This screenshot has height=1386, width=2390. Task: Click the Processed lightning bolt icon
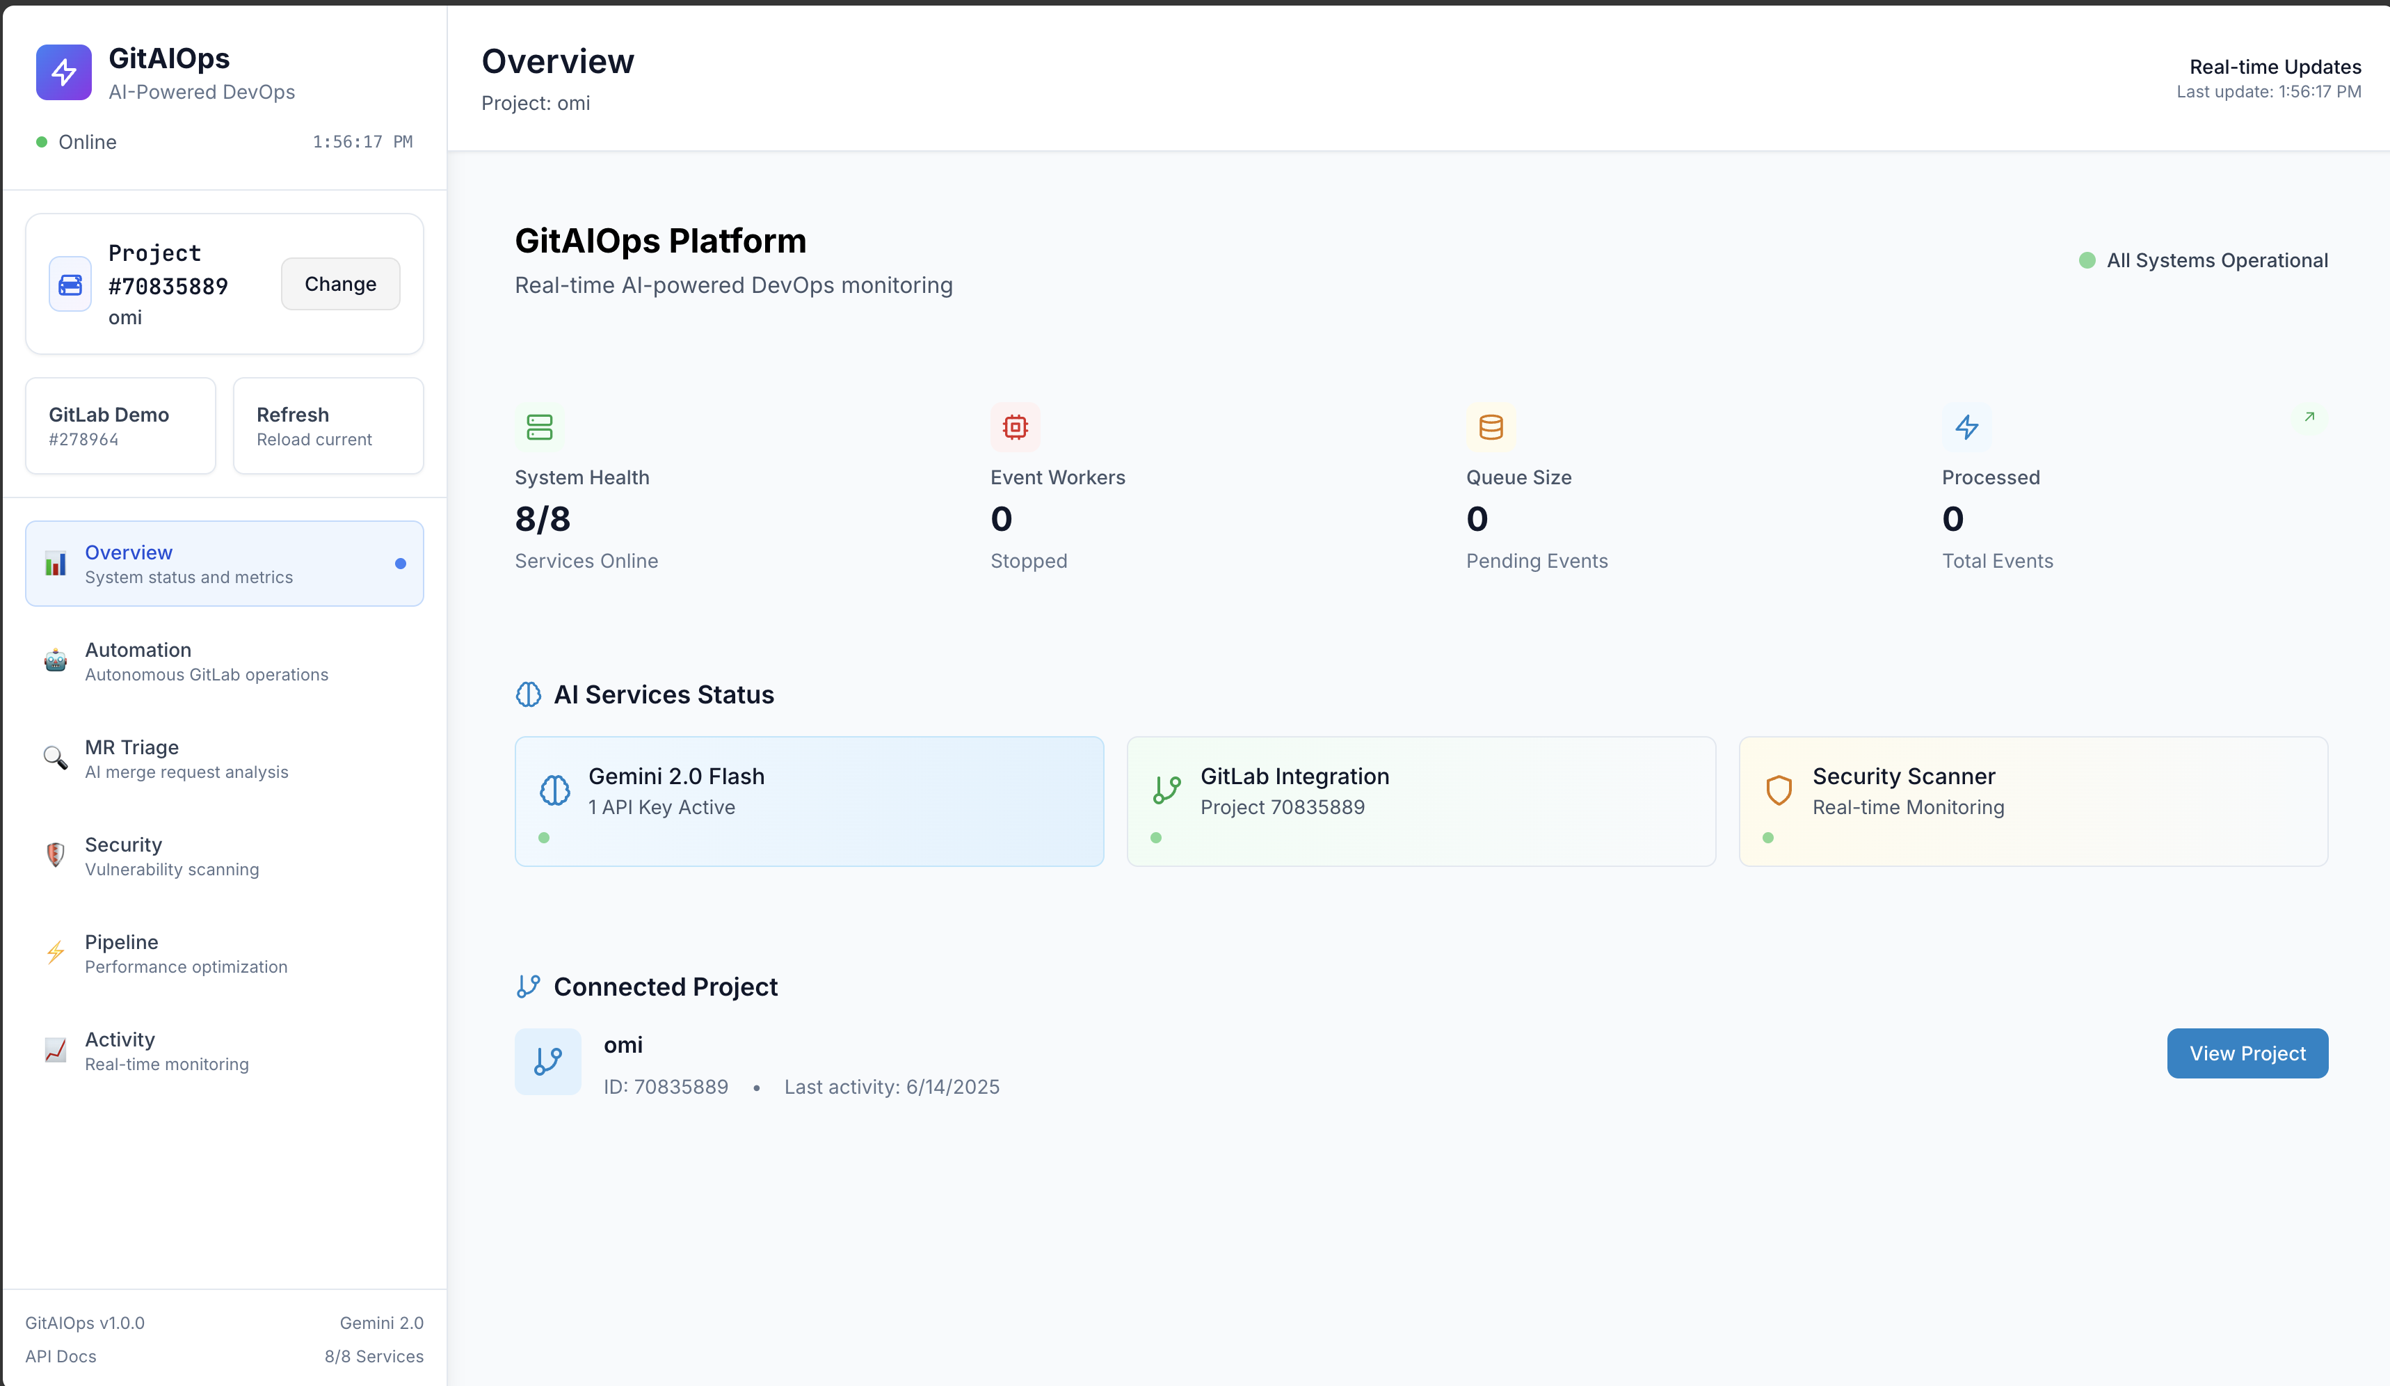pos(1966,427)
